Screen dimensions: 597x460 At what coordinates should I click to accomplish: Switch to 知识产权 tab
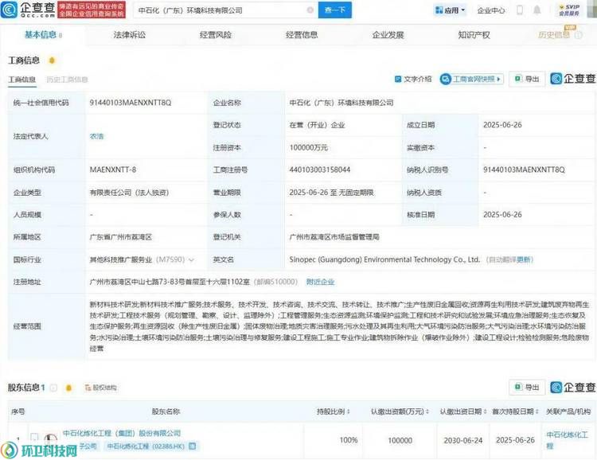point(474,35)
